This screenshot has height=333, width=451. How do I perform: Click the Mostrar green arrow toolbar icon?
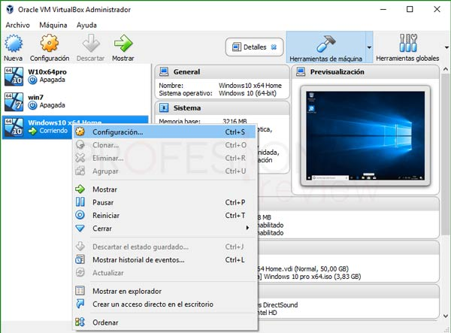(123, 43)
